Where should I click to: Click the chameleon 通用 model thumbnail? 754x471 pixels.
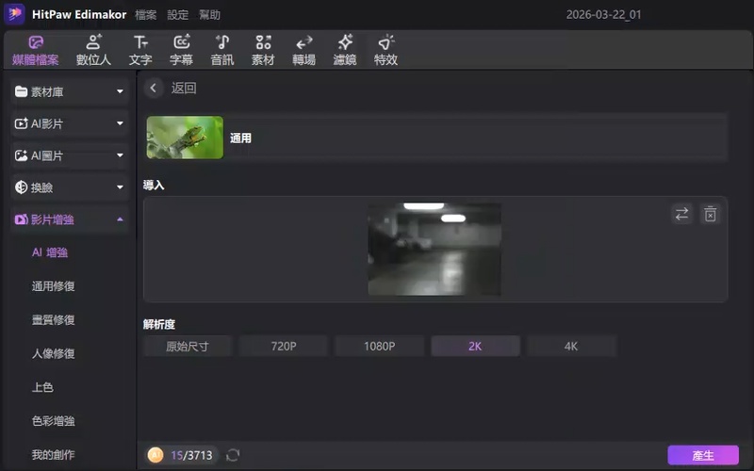185,138
